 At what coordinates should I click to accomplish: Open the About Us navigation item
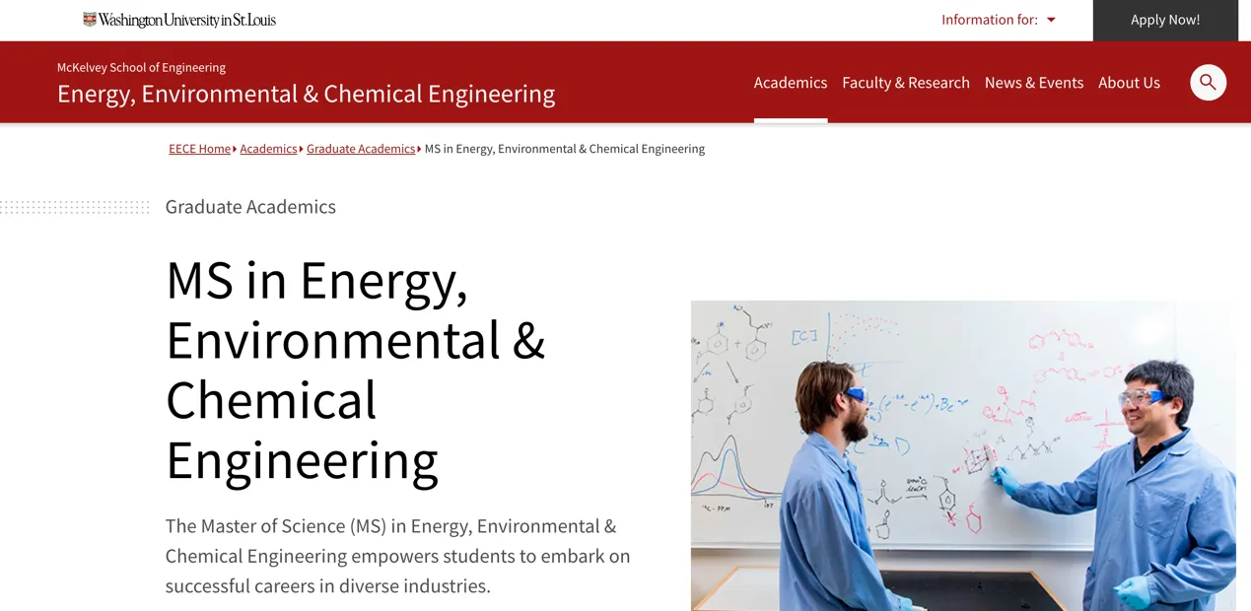coord(1129,83)
